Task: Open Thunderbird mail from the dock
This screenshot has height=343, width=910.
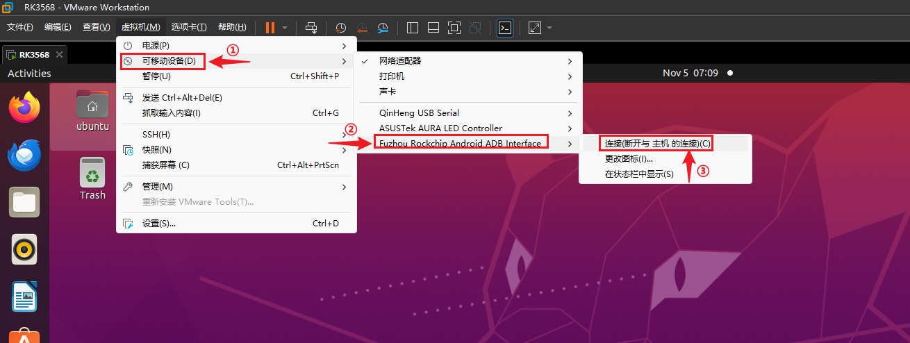Action: [x=24, y=155]
